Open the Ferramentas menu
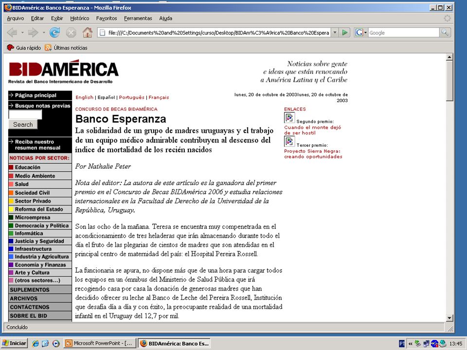The height and width of the screenshot is (350, 467). pos(138,18)
